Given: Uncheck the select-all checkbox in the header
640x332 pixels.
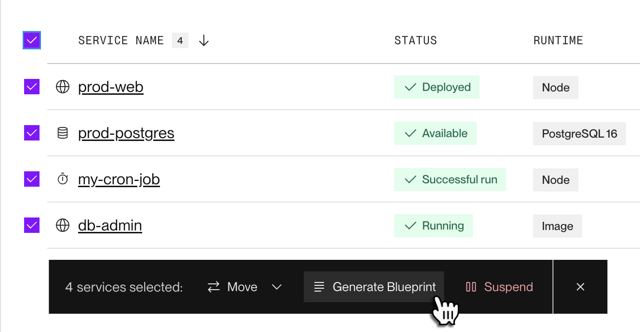Looking at the screenshot, I should pos(31,40).
